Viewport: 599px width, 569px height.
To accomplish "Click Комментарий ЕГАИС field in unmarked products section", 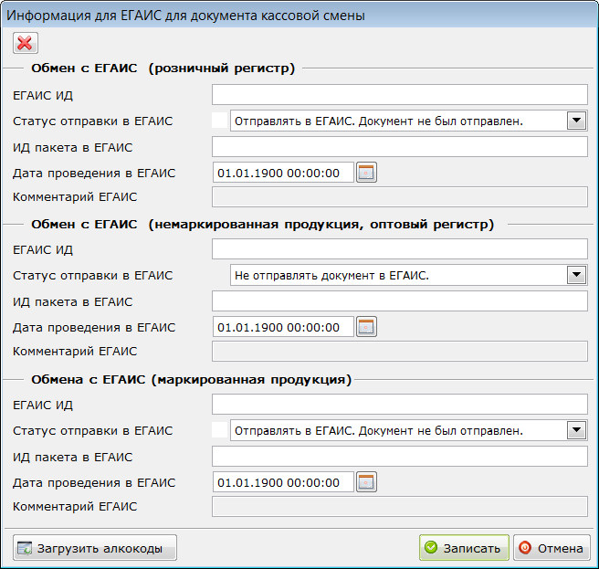I will click(400, 352).
